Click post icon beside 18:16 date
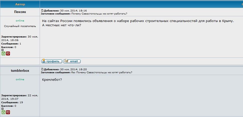The height and width of the screenshot is (117, 243). point(42,10)
